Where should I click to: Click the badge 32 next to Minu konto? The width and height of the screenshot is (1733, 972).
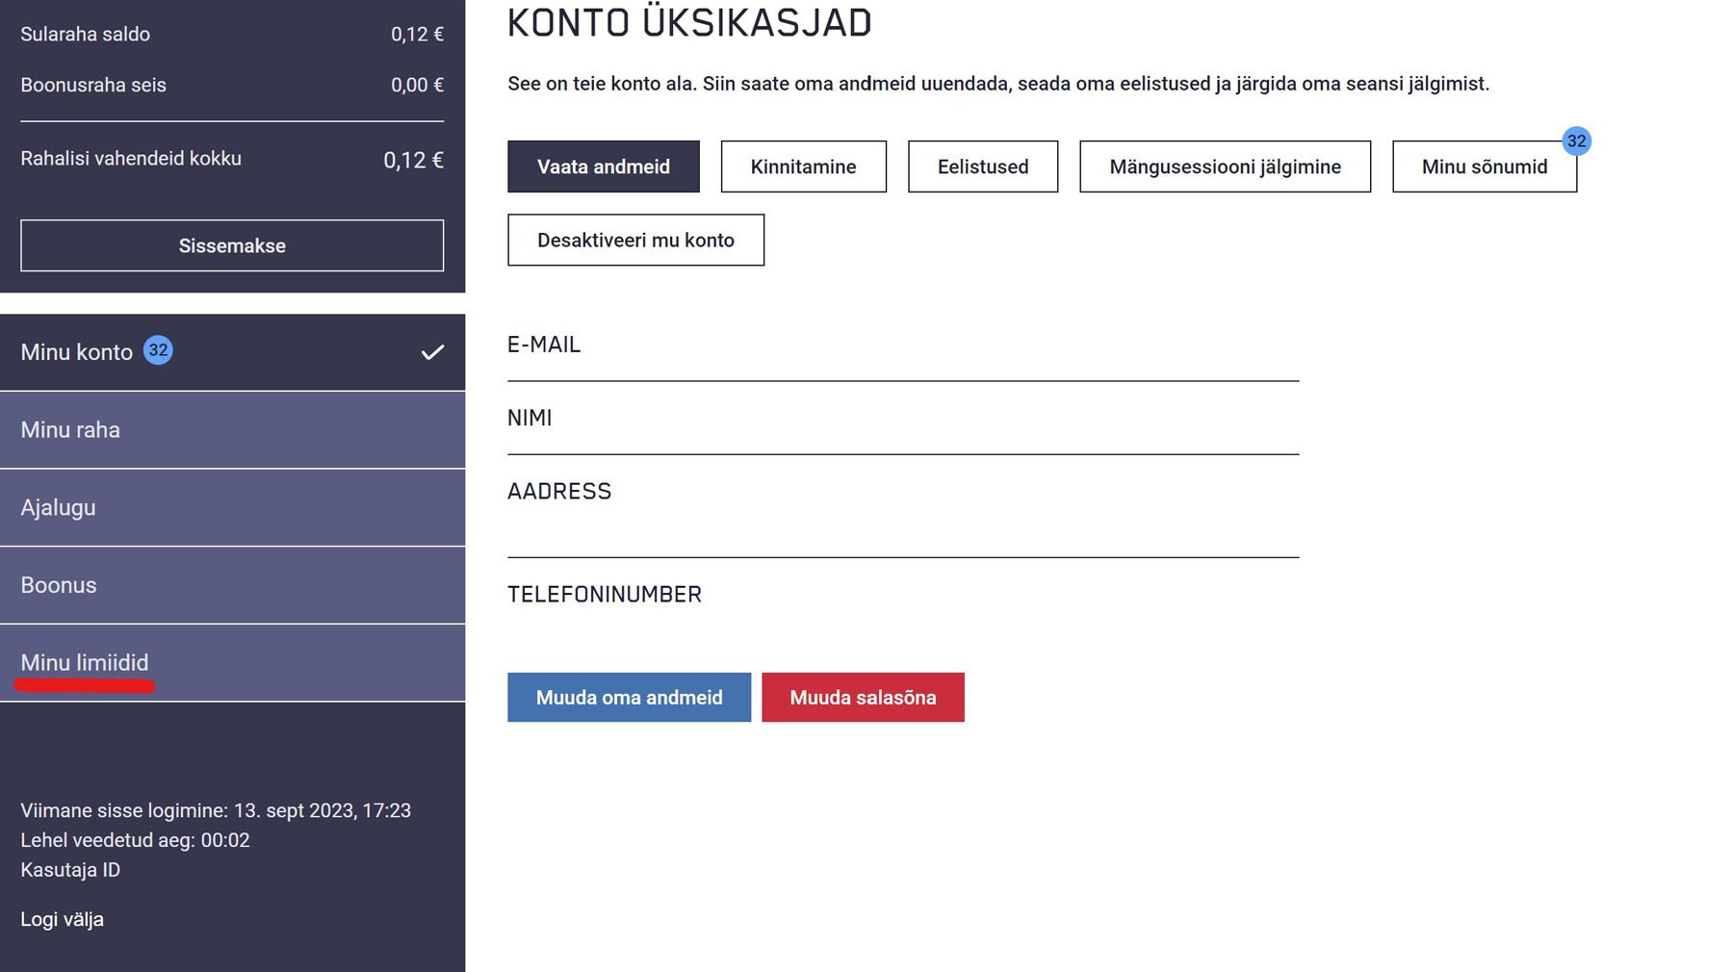click(158, 350)
